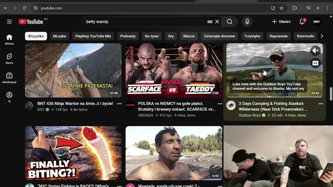Select the Na żywo filter chip

152,36
